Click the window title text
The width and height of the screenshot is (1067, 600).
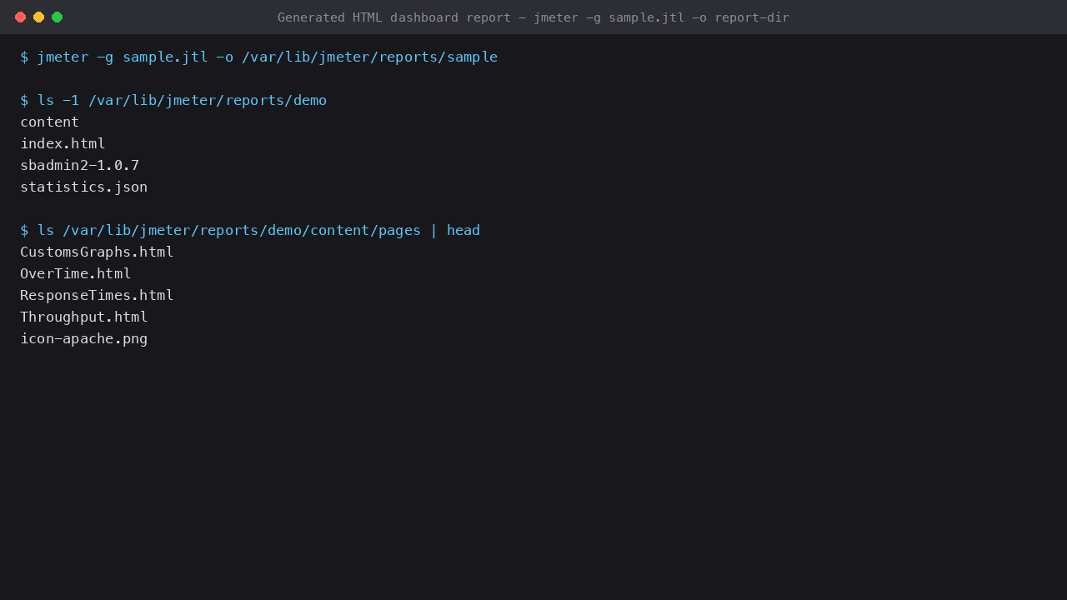point(533,17)
